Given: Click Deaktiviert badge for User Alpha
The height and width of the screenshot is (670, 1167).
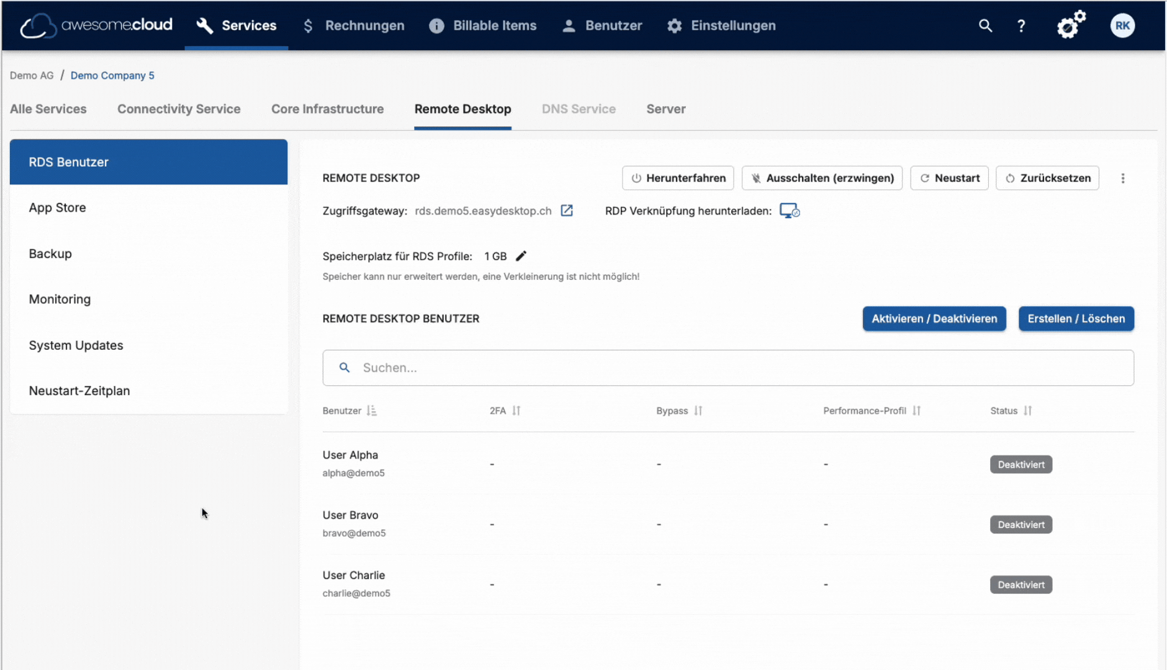Looking at the screenshot, I should [1021, 465].
